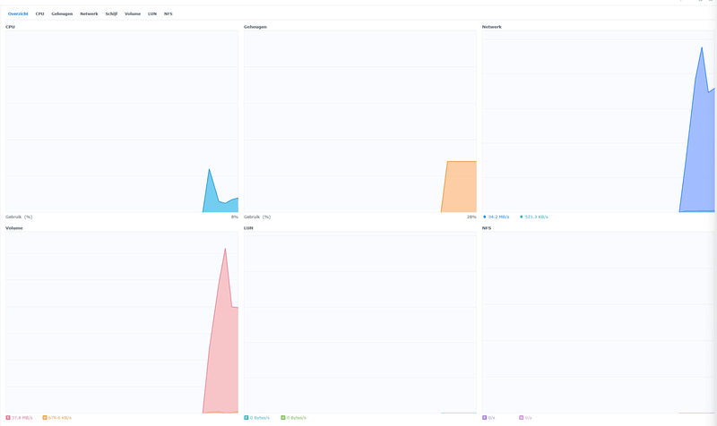Click the orange 679.6 KB/s Volume write icon
Screen dimensions: 717x426
point(45,417)
